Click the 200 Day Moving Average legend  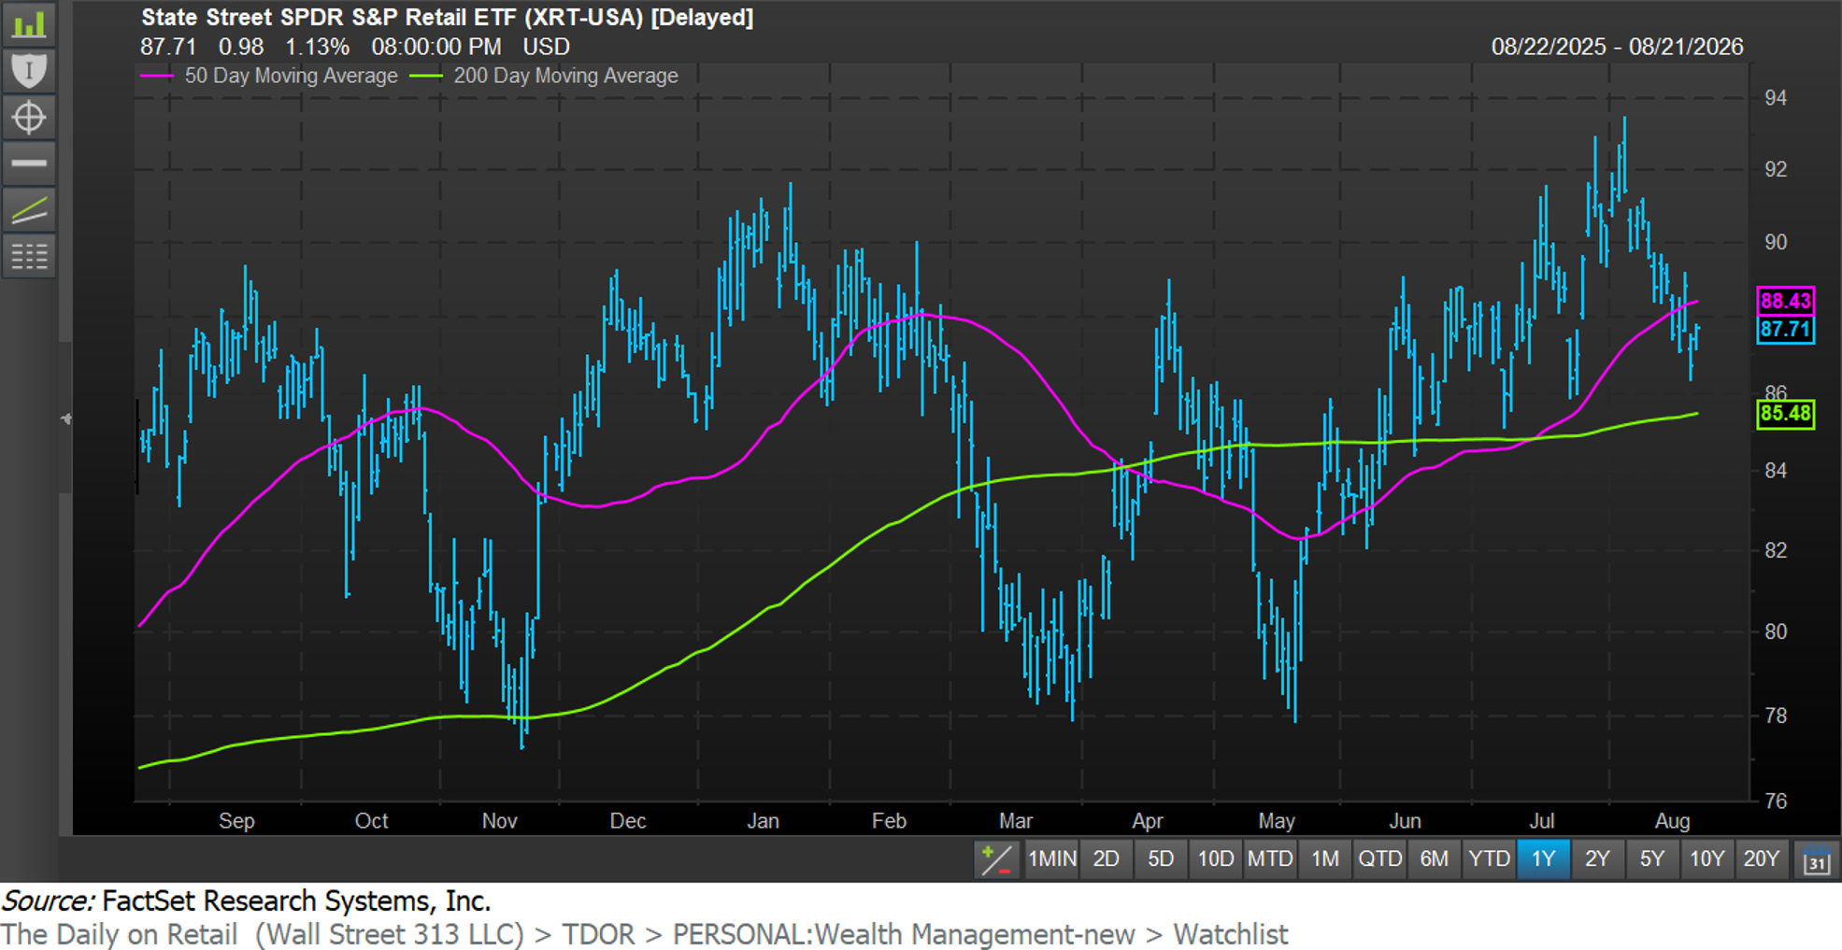pyautogui.click(x=565, y=76)
